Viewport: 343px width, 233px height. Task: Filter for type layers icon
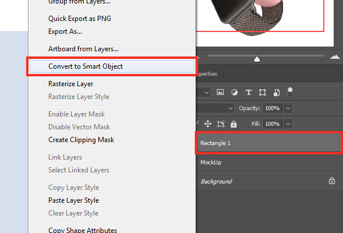tap(248, 93)
